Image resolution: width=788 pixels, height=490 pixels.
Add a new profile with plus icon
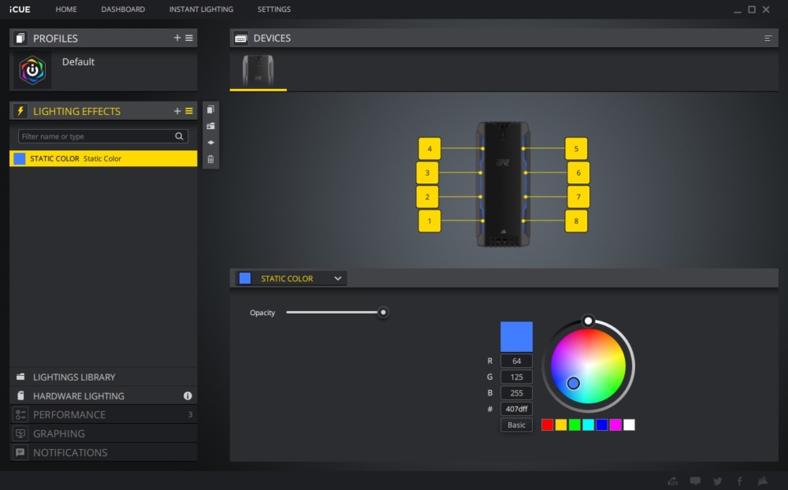point(177,38)
